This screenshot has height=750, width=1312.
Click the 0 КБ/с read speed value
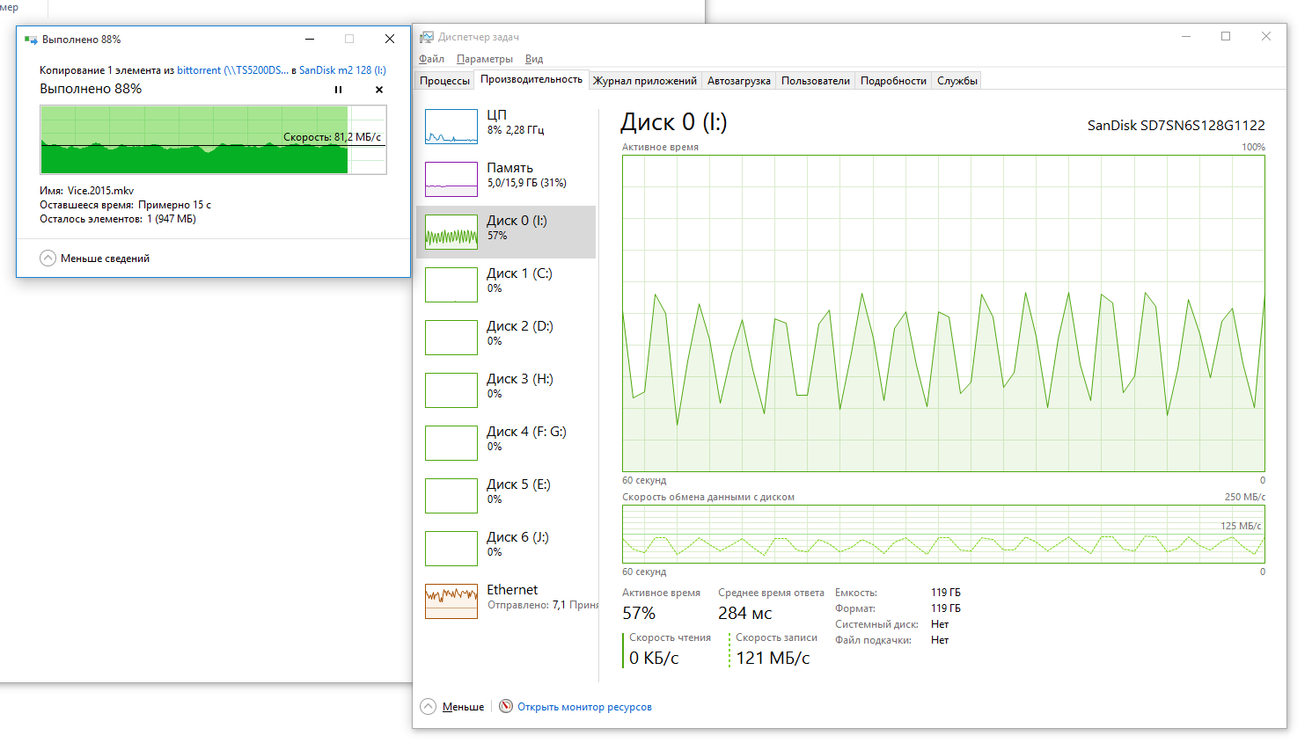click(654, 659)
